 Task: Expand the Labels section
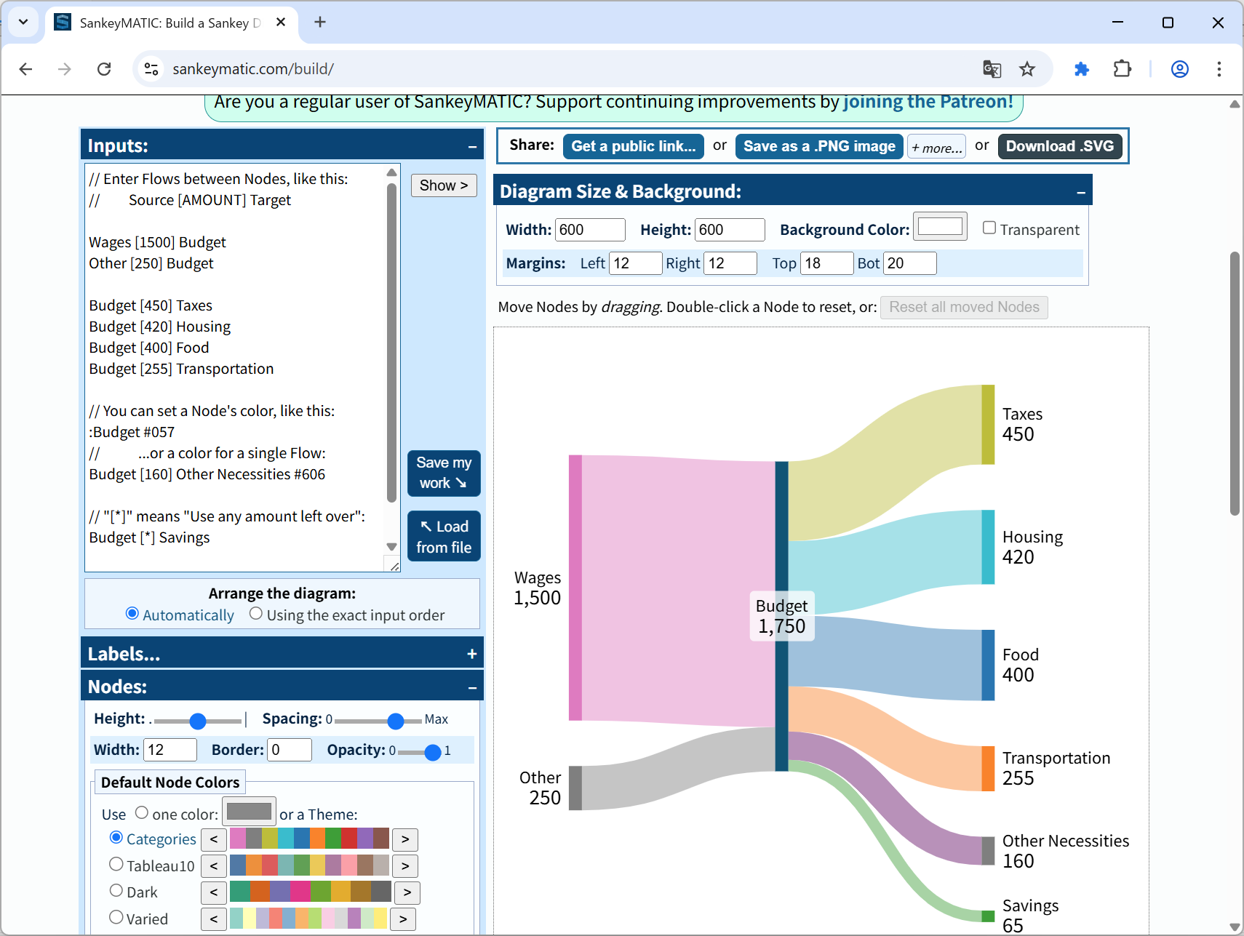coord(472,654)
